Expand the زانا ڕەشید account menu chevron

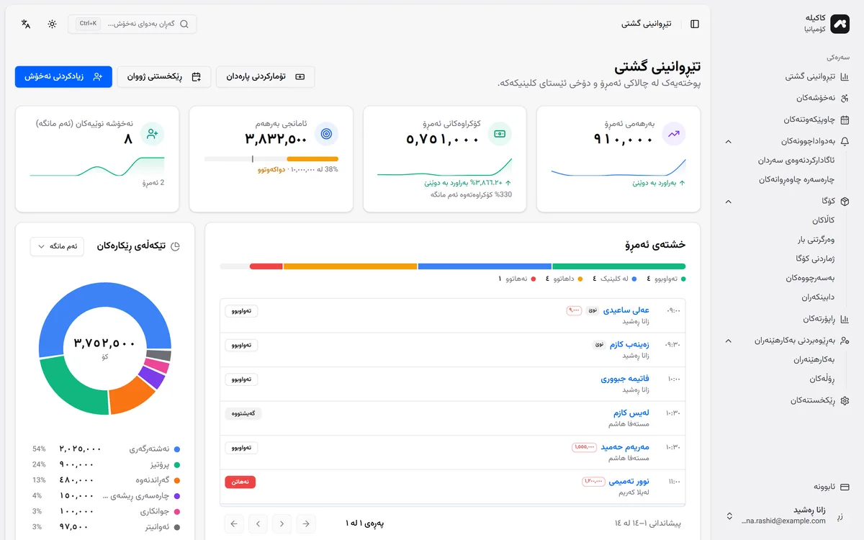click(x=729, y=516)
